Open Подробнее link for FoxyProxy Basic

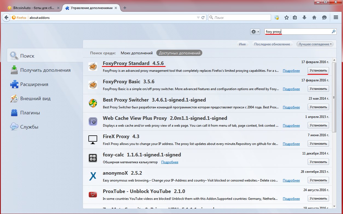point(291,89)
